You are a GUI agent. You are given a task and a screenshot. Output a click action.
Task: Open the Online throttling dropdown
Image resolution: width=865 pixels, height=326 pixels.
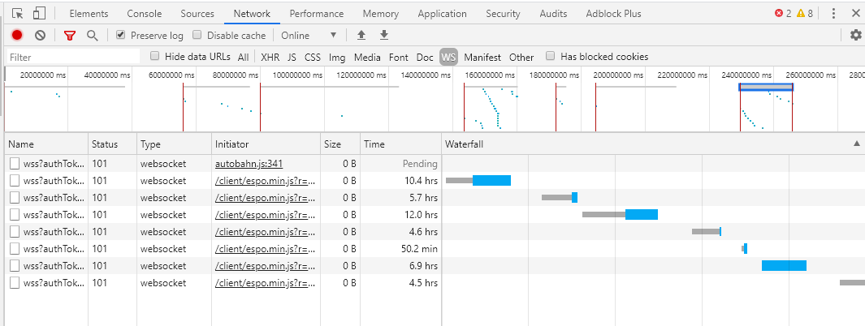(x=309, y=36)
